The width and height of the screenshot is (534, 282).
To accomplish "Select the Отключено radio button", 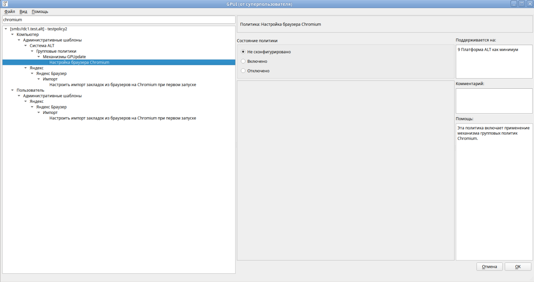I will [243, 71].
